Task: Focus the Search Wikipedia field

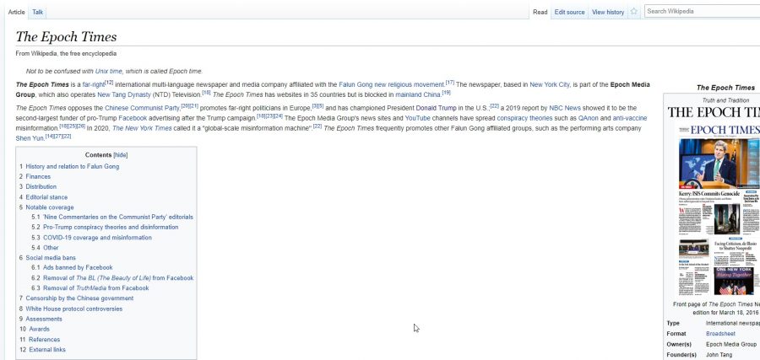Action: (x=702, y=11)
